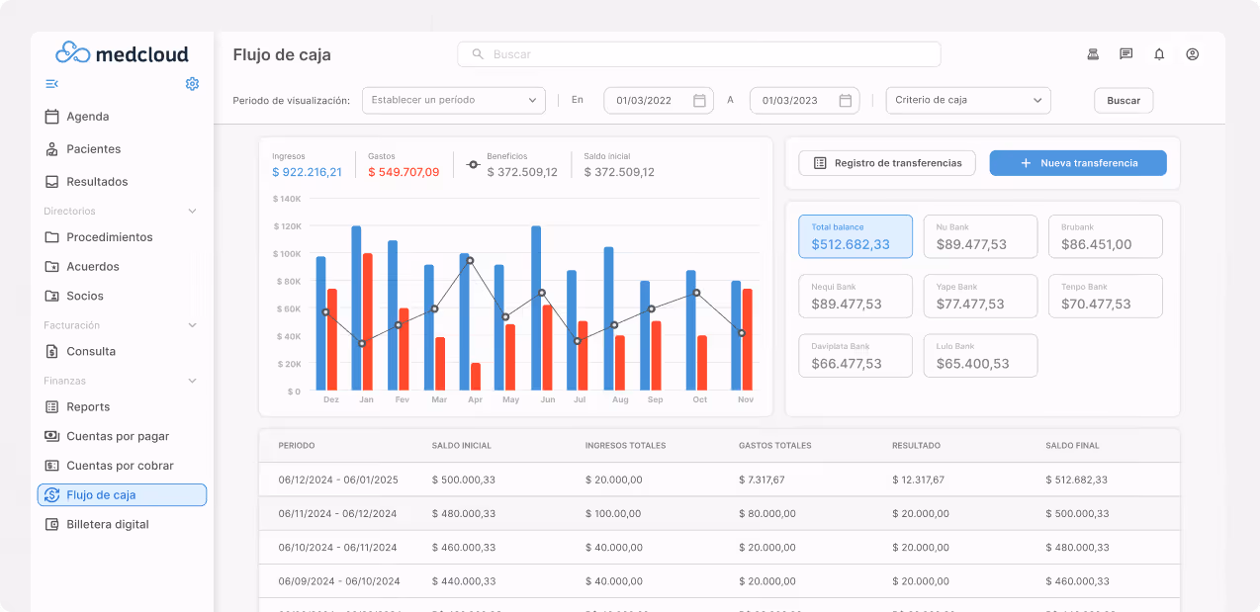Open the Registro de transferencias
The width and height of the screenshot is (1260, 612).
[886, 162]
